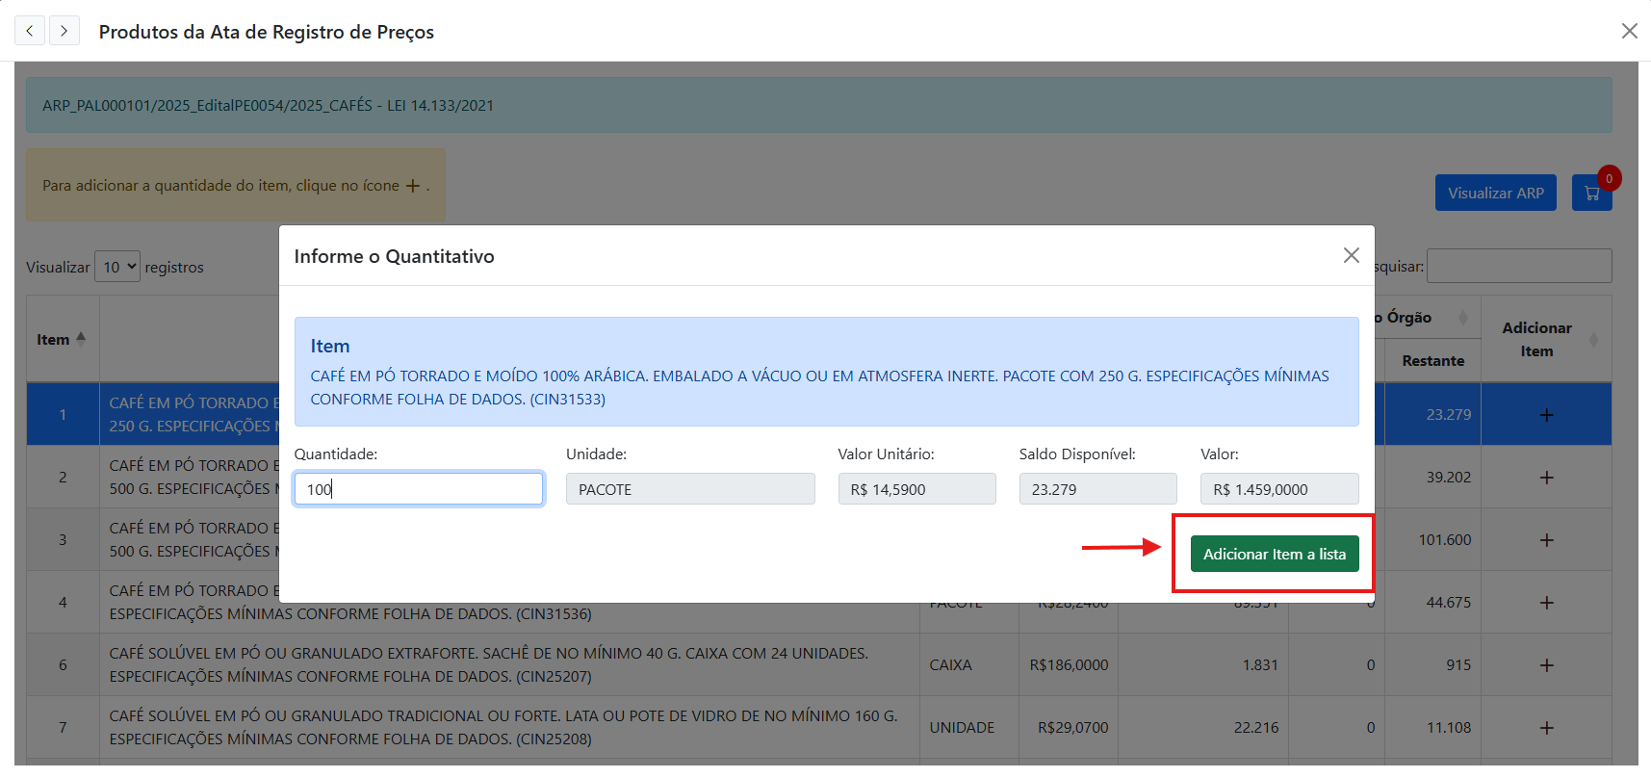This screenshot has width=1651, height=778.
Task: Add item 3 with plus icon
Action: pyautogui.click(x=1546, y=540)
